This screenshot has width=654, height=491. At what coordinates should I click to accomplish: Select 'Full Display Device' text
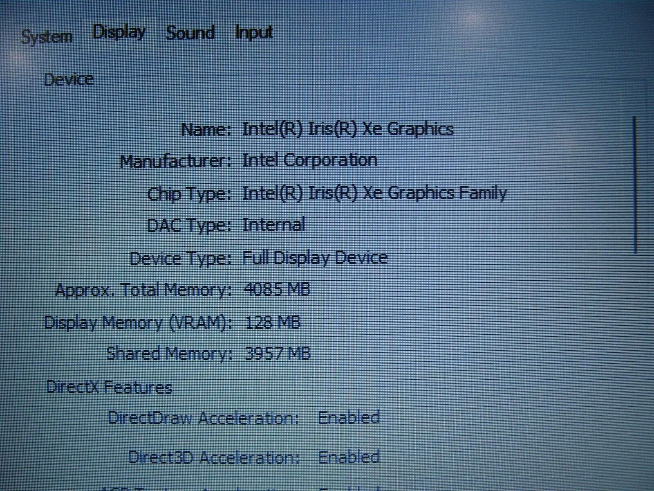pyautogui.click(x=315, y=258)
